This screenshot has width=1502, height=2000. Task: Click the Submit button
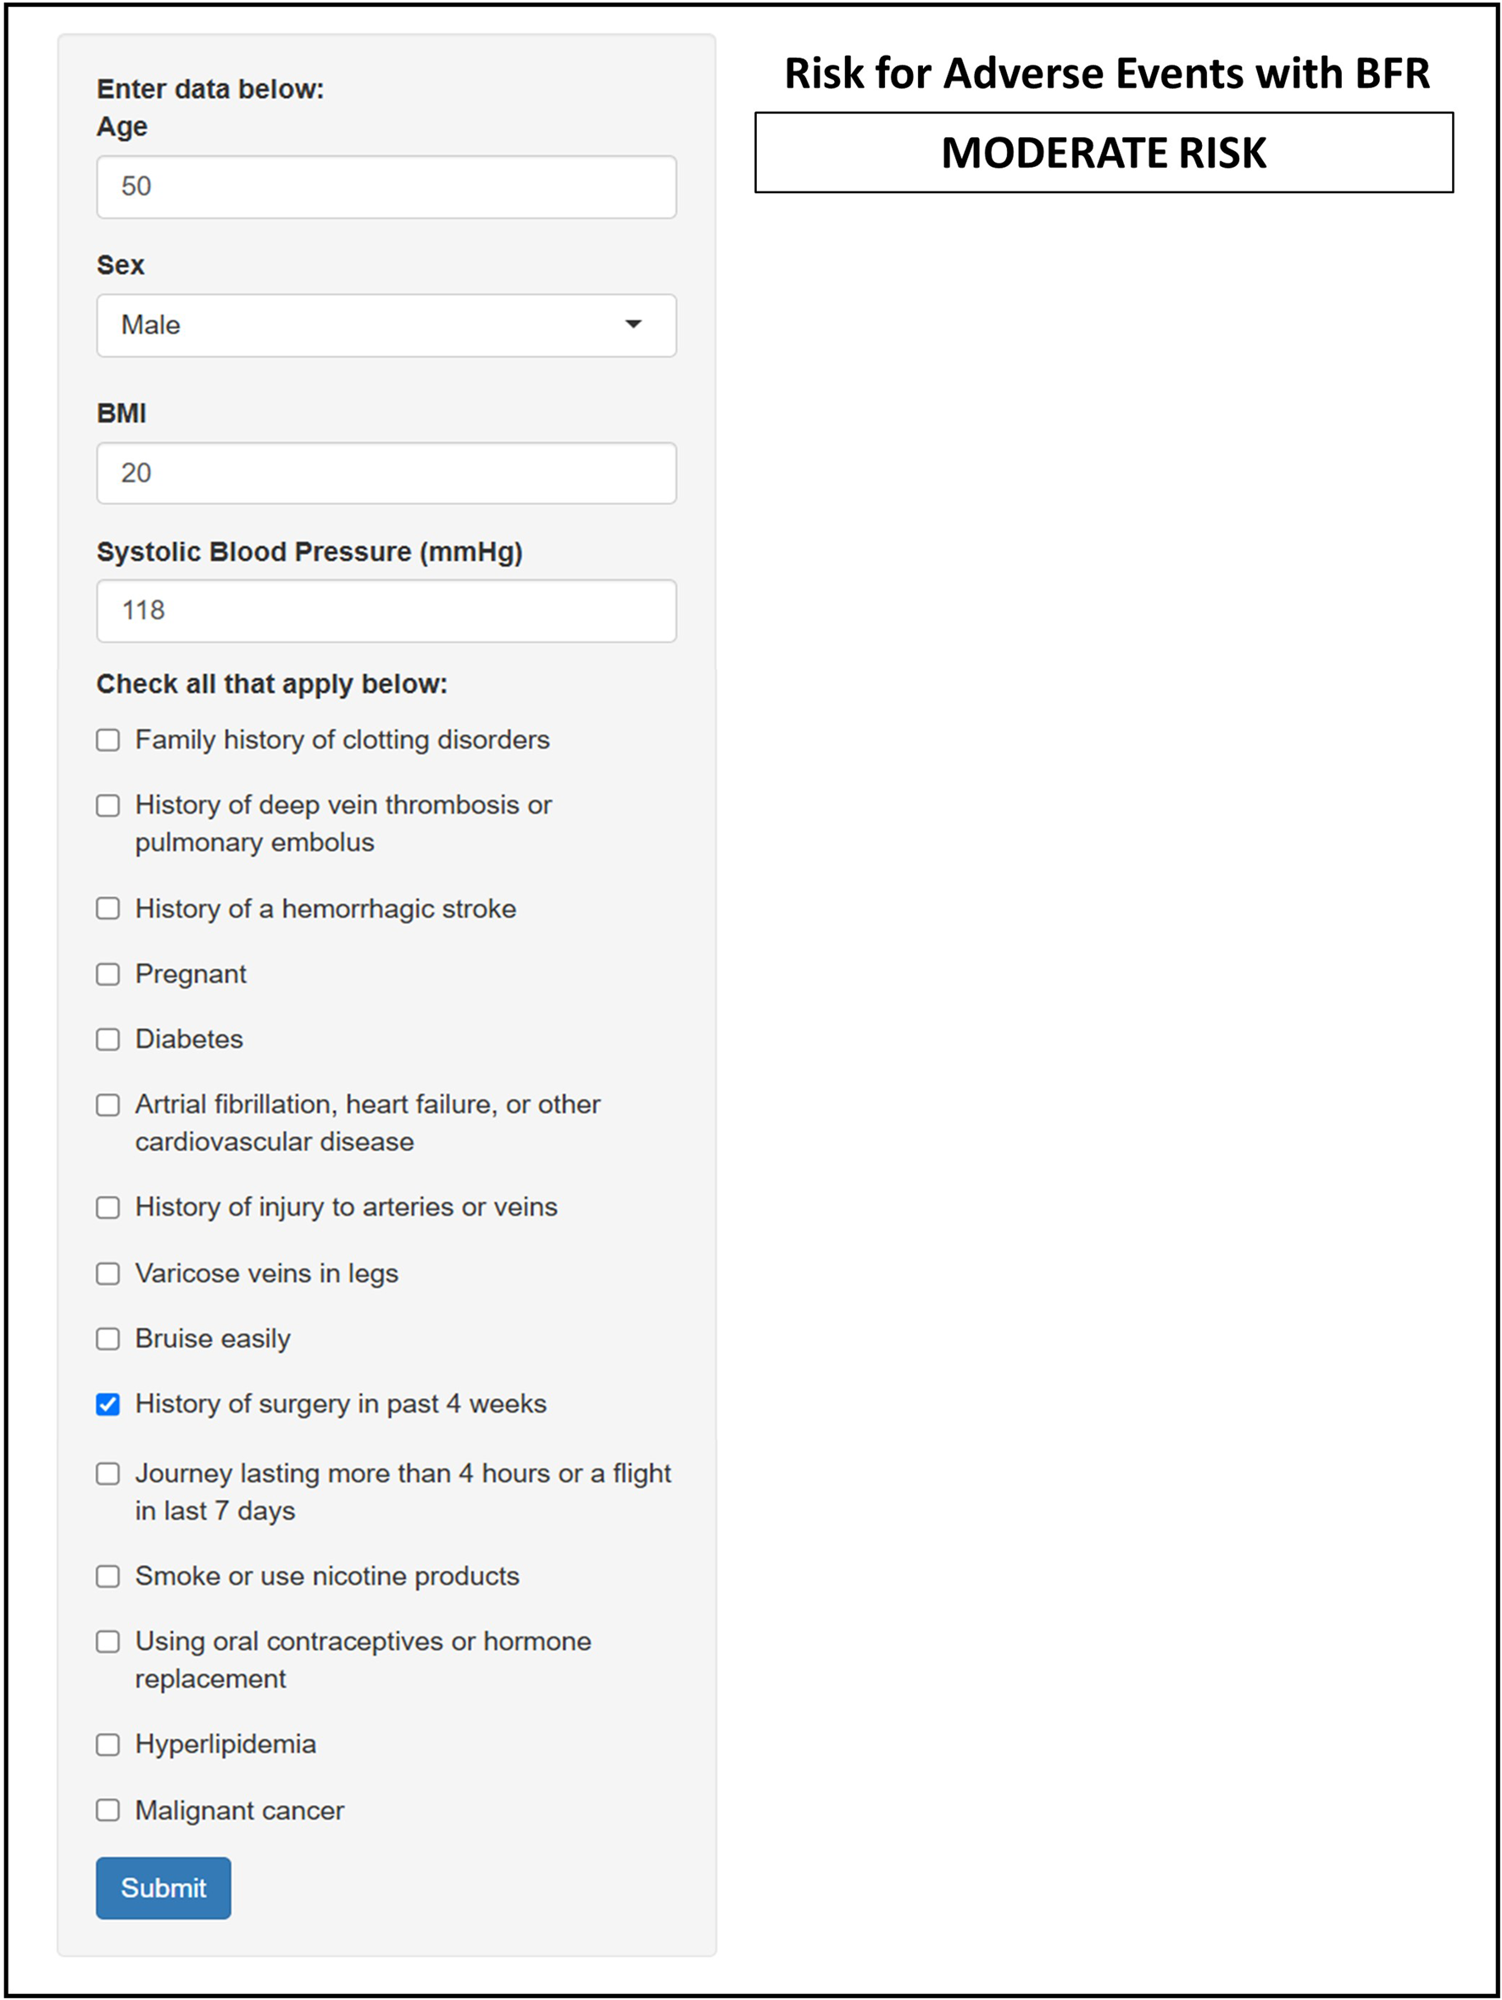164,1888
